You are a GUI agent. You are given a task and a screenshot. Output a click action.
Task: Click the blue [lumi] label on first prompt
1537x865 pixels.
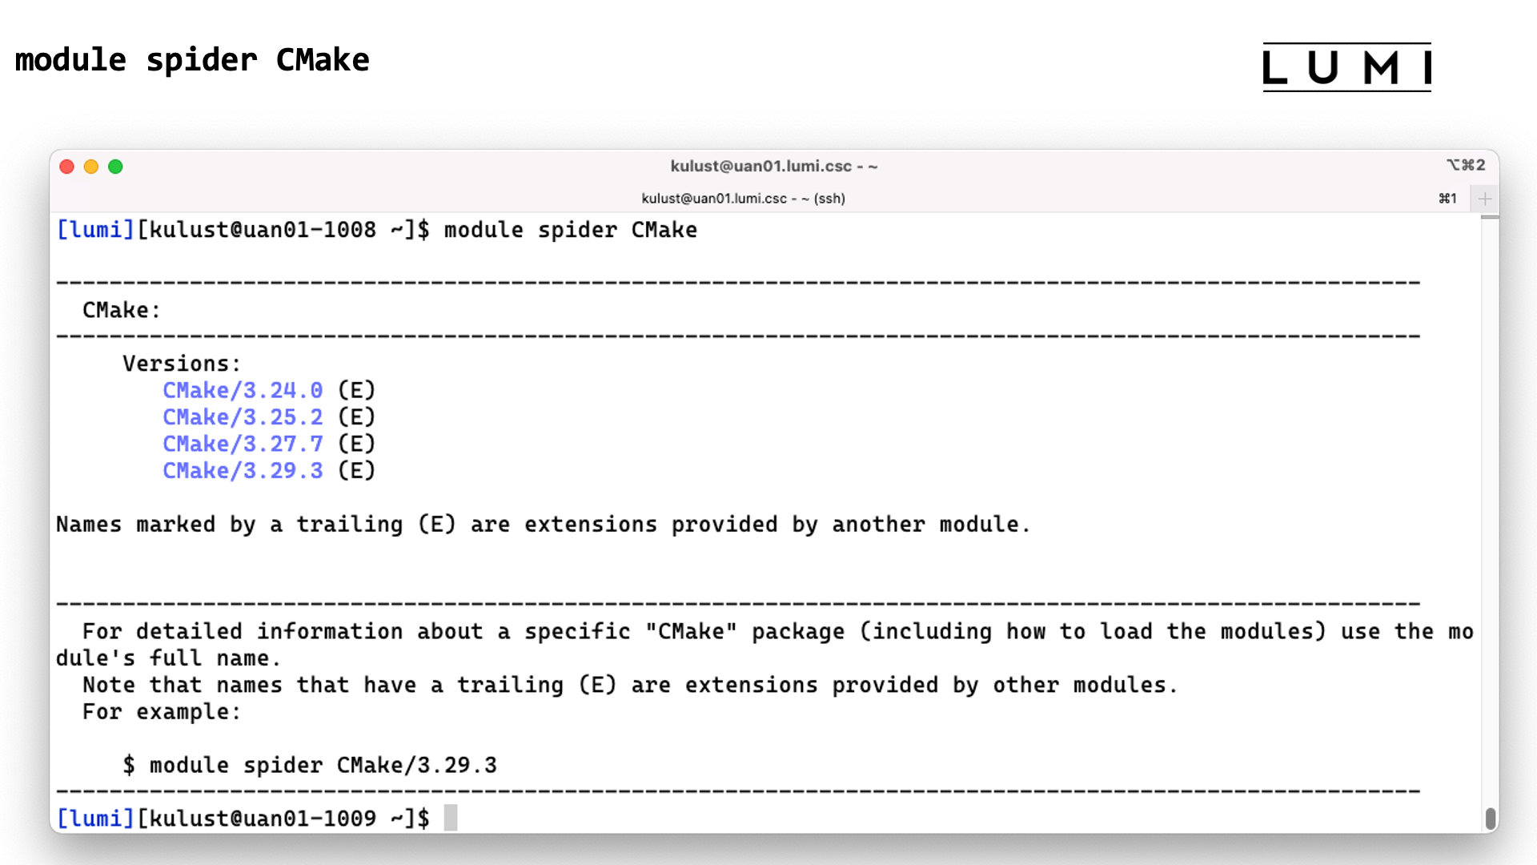[95, 230]
